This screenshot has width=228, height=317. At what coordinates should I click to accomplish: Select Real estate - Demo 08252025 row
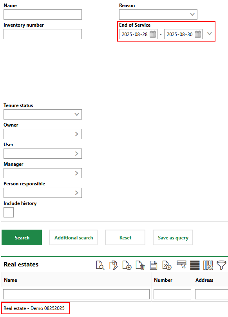click(34, 308)
